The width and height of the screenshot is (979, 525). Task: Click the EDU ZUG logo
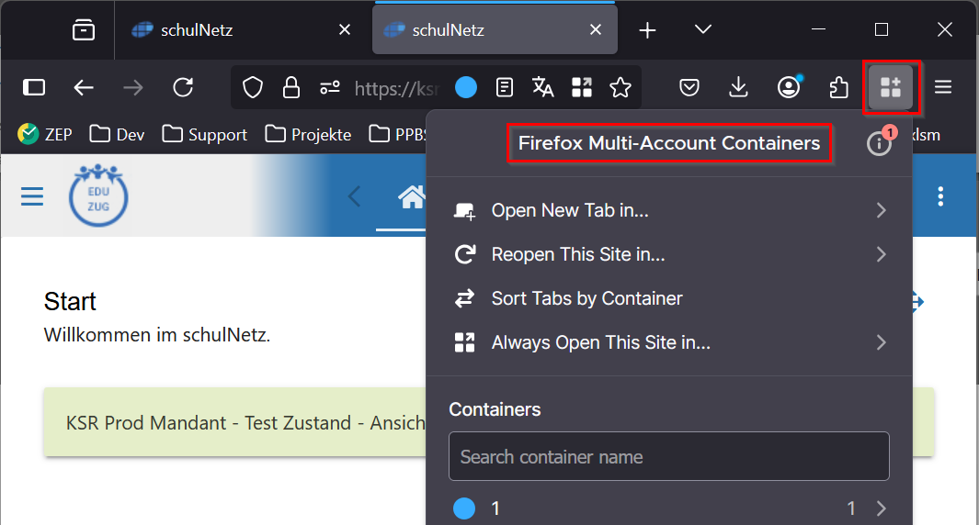(x=98, y=195)
